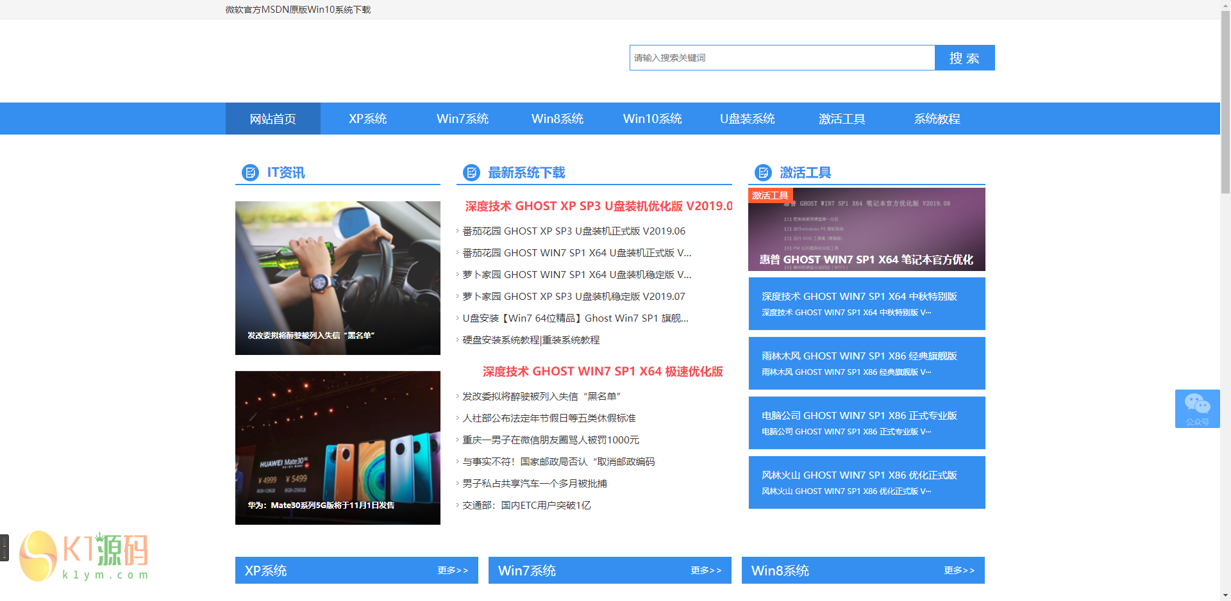Click the WeChat 公众号 floating icon
This screenshot has height=601, width=1231.
point(1197,408)
